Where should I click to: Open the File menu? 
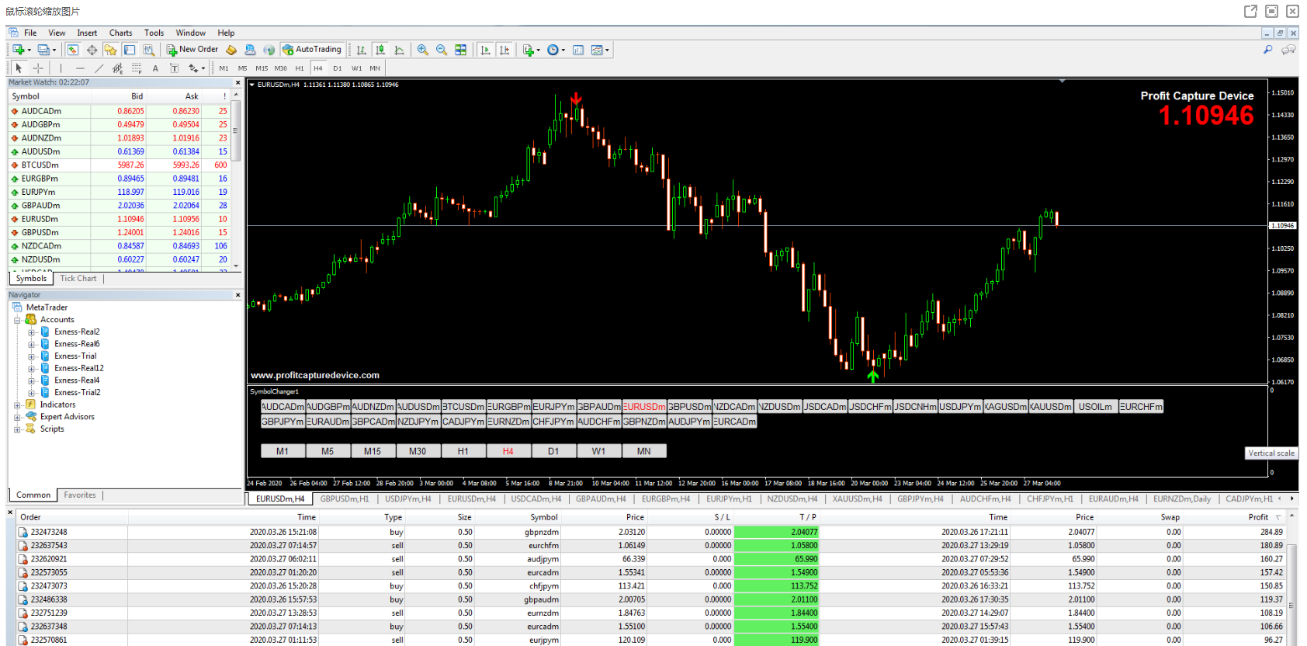tap(30, 33)
